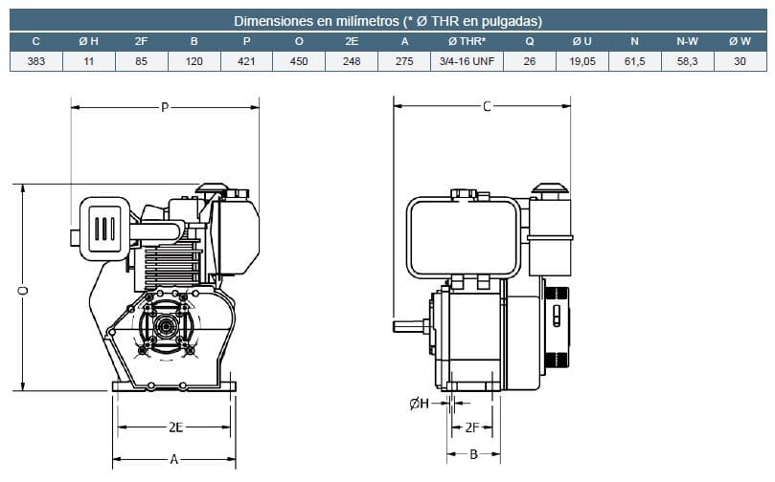Click the 'B' dimension label on drawing
The width and height of the screenshot is (775, 482).
(x=473, y=454)
